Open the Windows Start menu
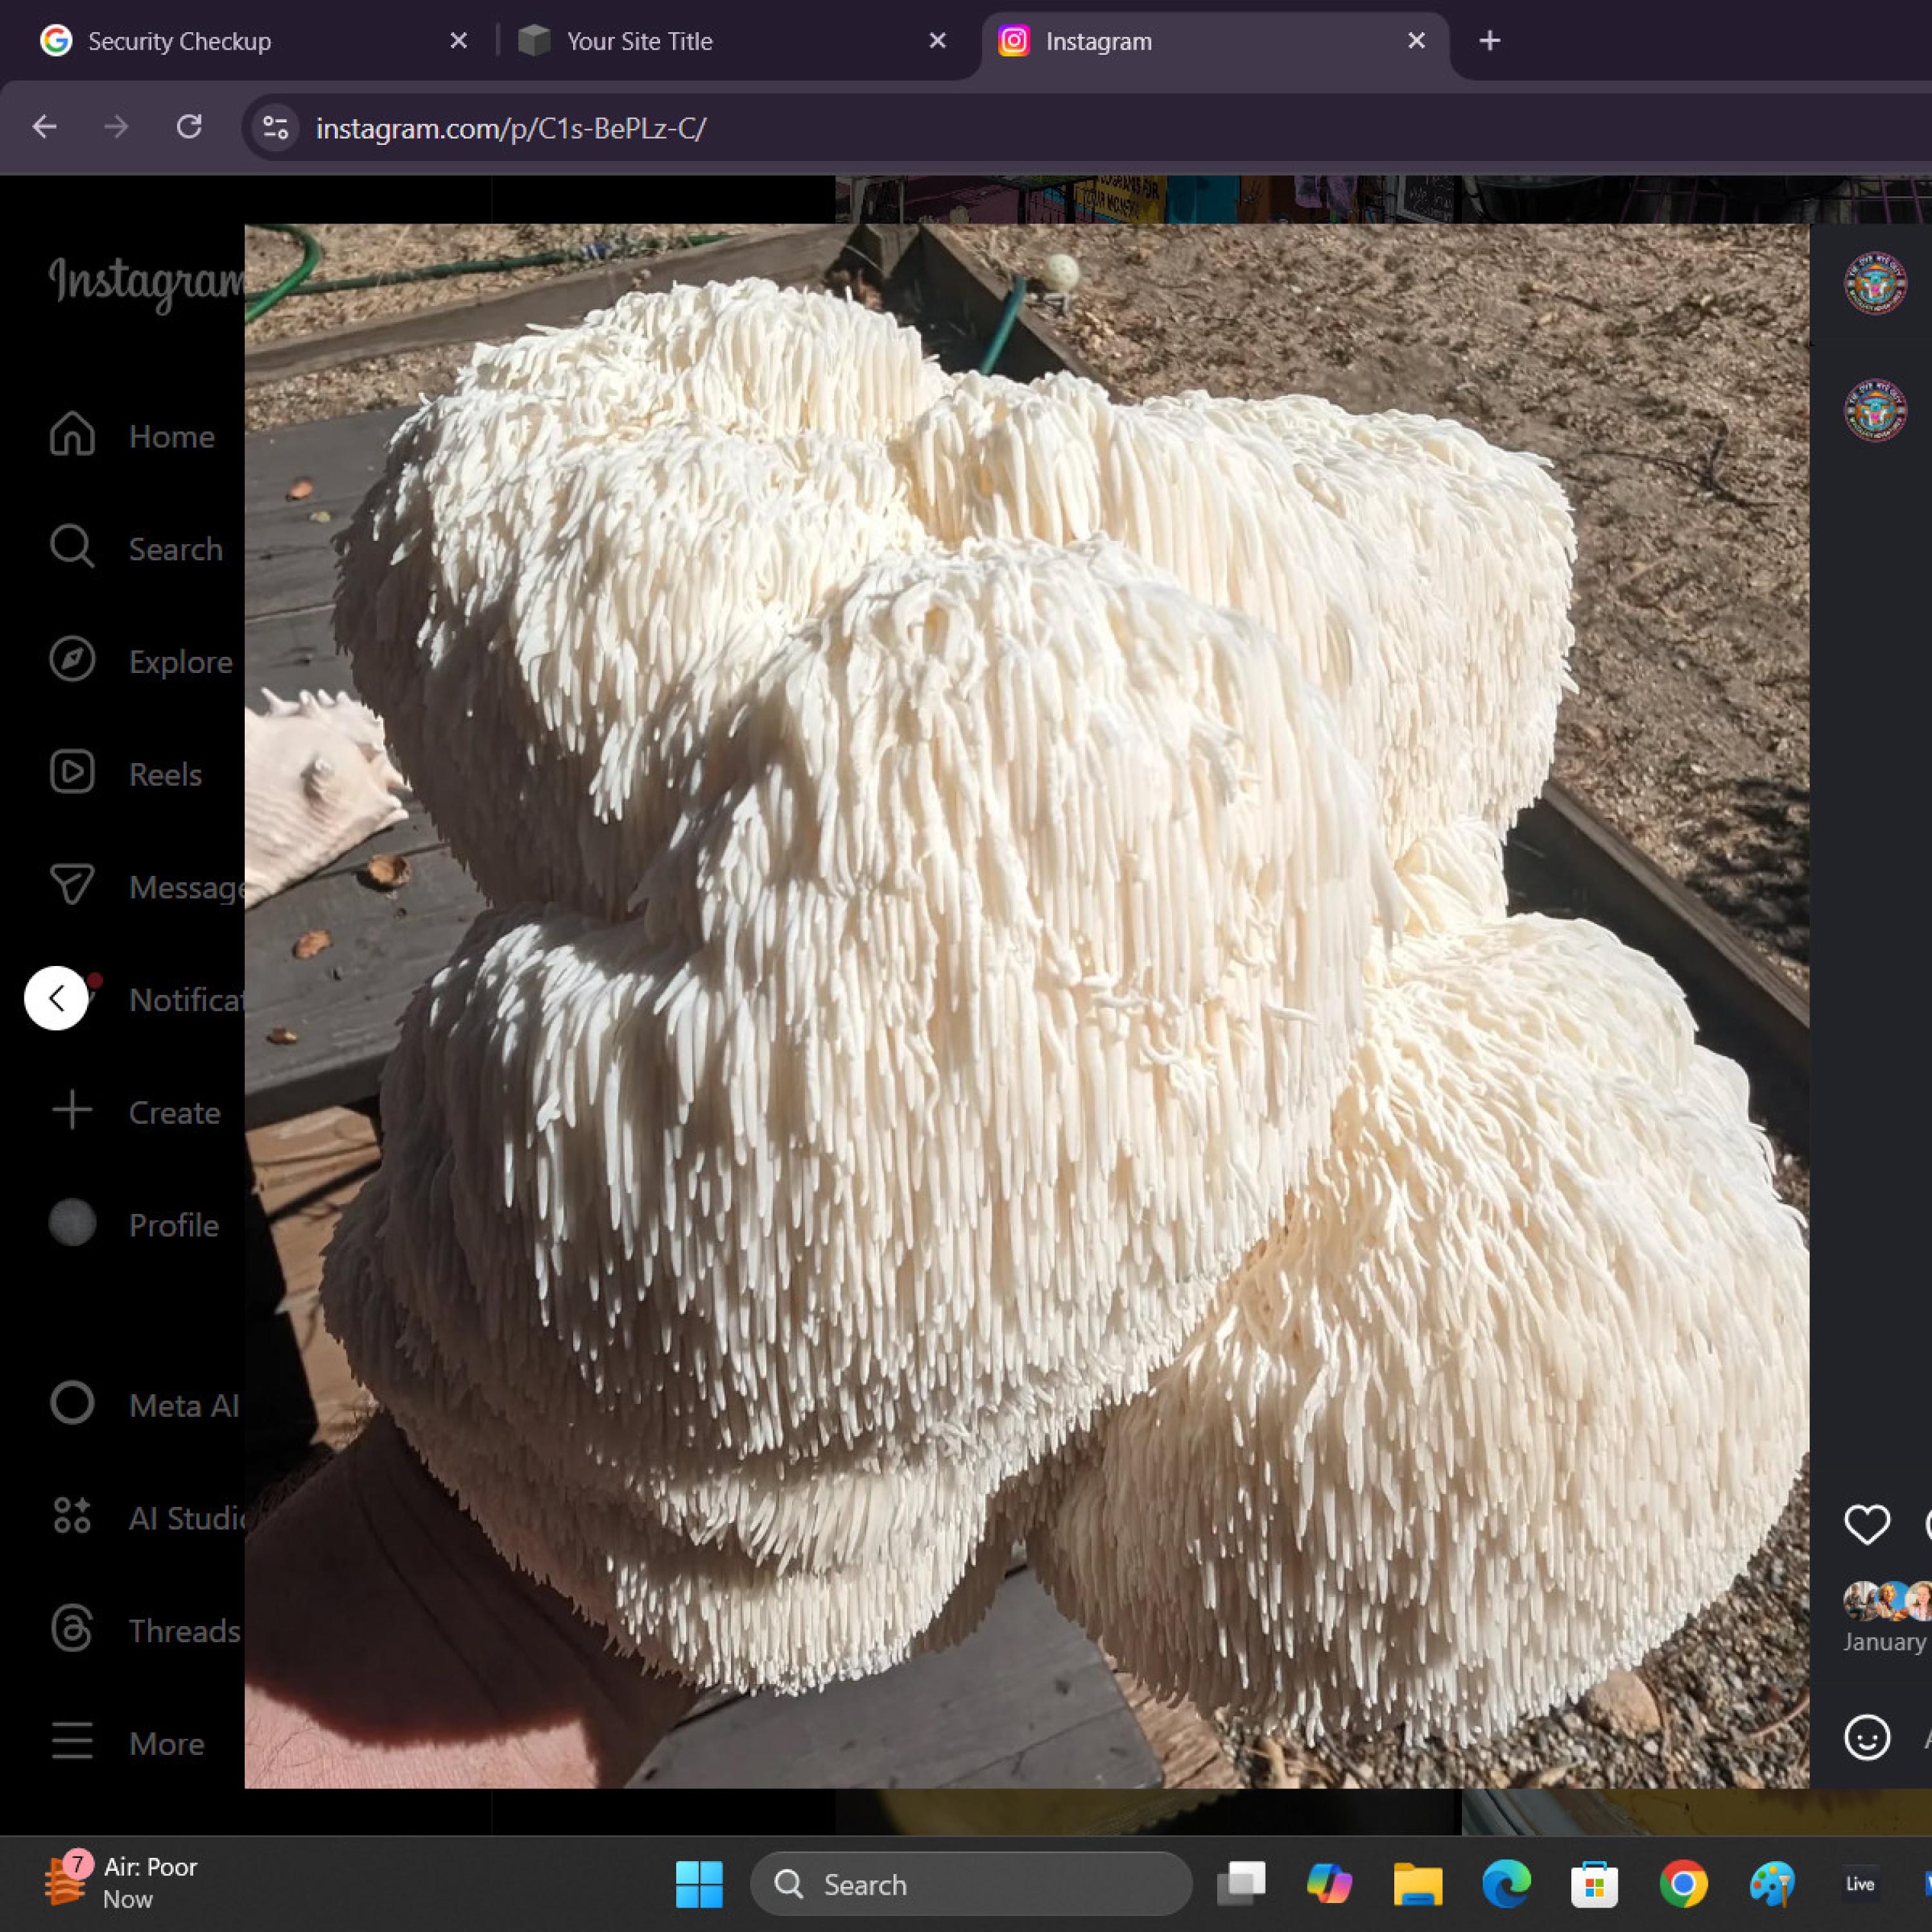 pos(699,1884)
